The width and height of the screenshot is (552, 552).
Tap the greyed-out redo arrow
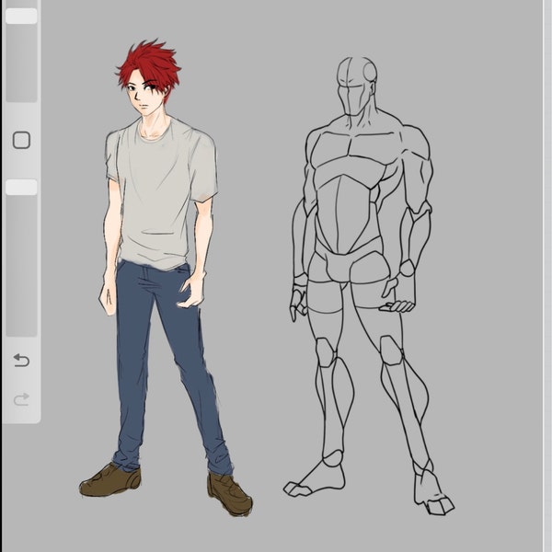pyautogui.click(x=21, y=399)
